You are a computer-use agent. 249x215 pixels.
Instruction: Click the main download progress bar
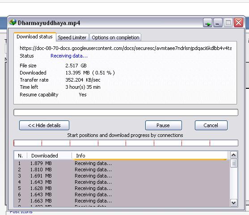coord(126,112)
